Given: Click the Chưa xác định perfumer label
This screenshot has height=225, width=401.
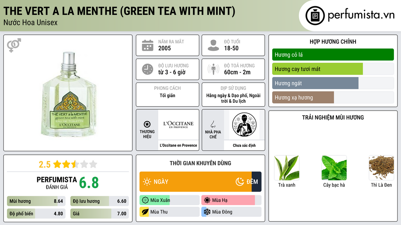Looking at the screenshot, I should [244, 145].
